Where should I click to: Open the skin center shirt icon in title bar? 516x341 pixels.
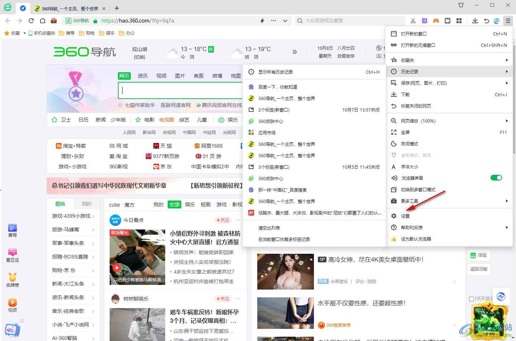[461, 5]
